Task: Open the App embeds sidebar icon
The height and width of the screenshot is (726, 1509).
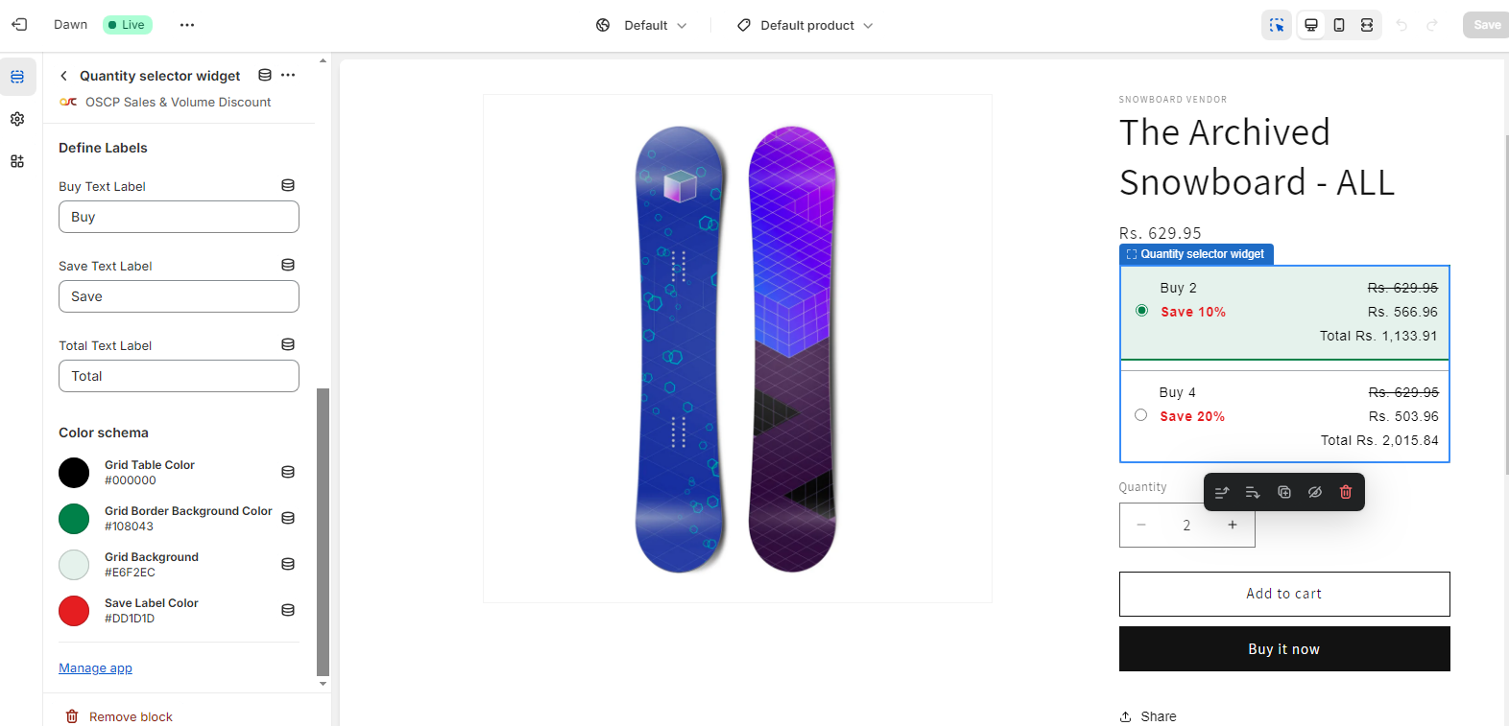Action: coord(17,161)
